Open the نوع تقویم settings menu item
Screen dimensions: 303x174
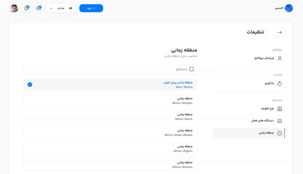(249, 109)
